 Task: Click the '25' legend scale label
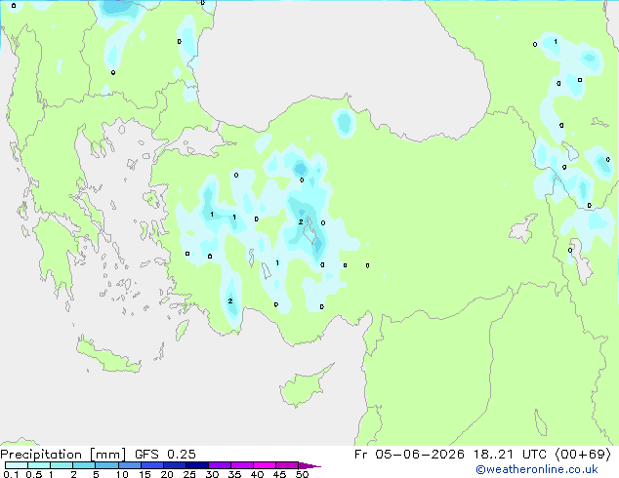tap(189, 474)
